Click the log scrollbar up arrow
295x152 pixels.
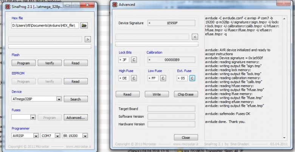pos(284,18)
